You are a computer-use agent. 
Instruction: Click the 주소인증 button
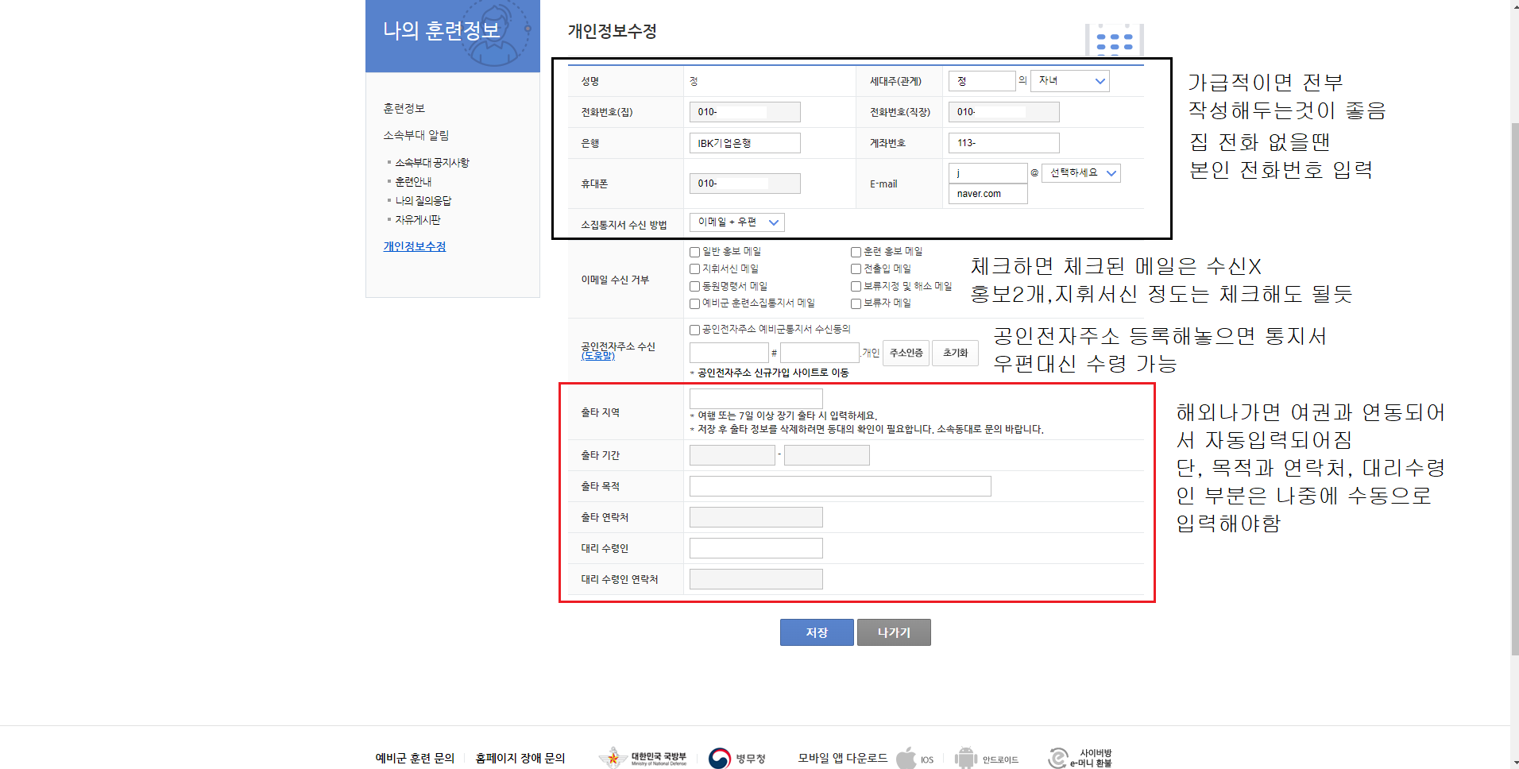906,353
